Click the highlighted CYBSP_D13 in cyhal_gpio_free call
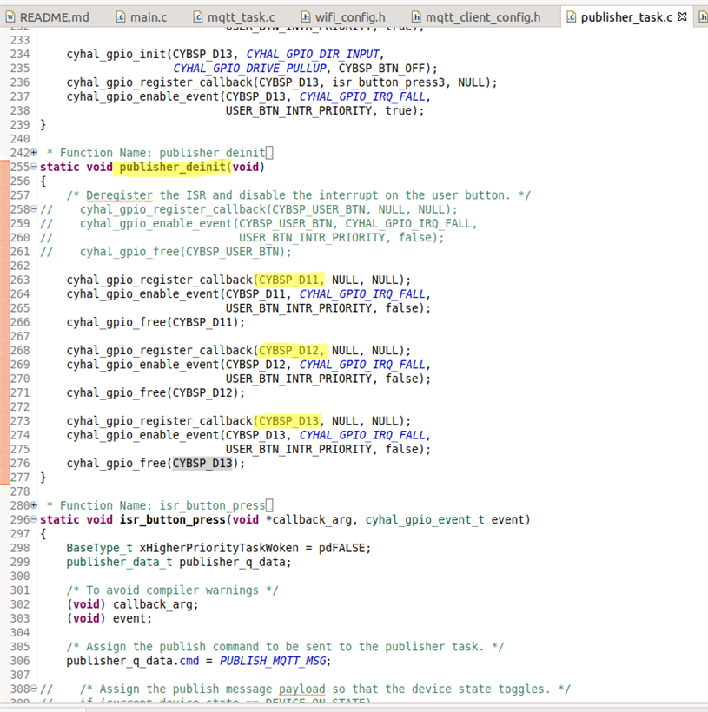 point(202,464)
